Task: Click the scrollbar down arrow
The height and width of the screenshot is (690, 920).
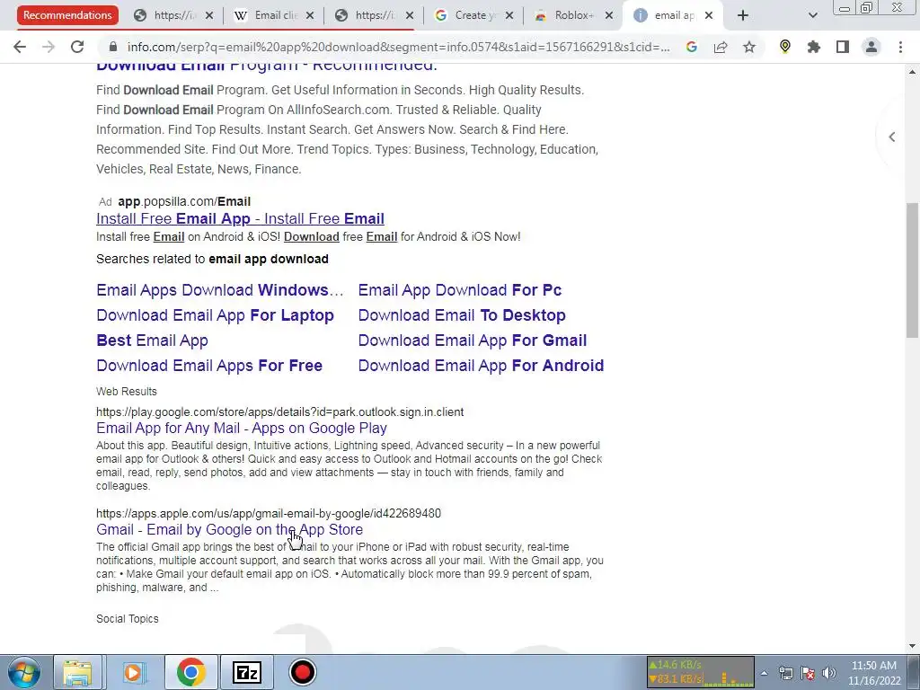Action: pos(913,646)
